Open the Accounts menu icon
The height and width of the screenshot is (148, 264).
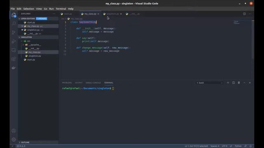(x=14, y=131)
